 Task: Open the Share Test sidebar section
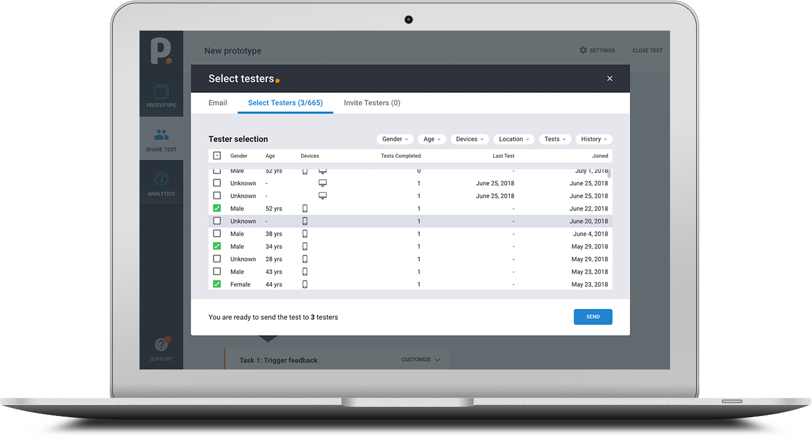click(x=162, y=139)
